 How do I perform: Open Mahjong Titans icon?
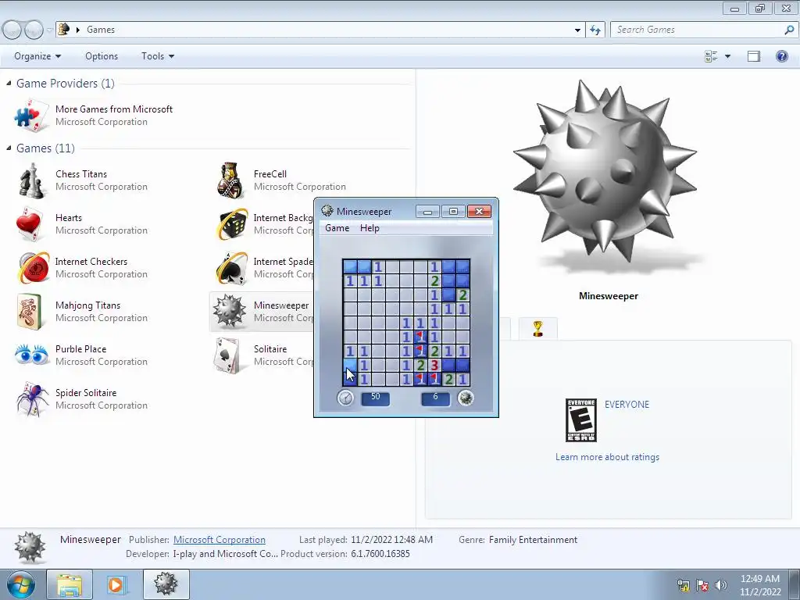pyautogui.click(x=29, y=311)
